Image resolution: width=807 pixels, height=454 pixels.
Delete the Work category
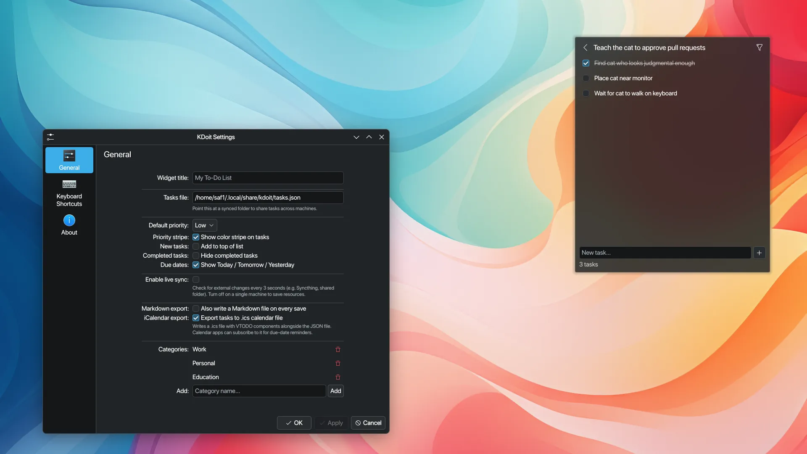coord(338,349)
